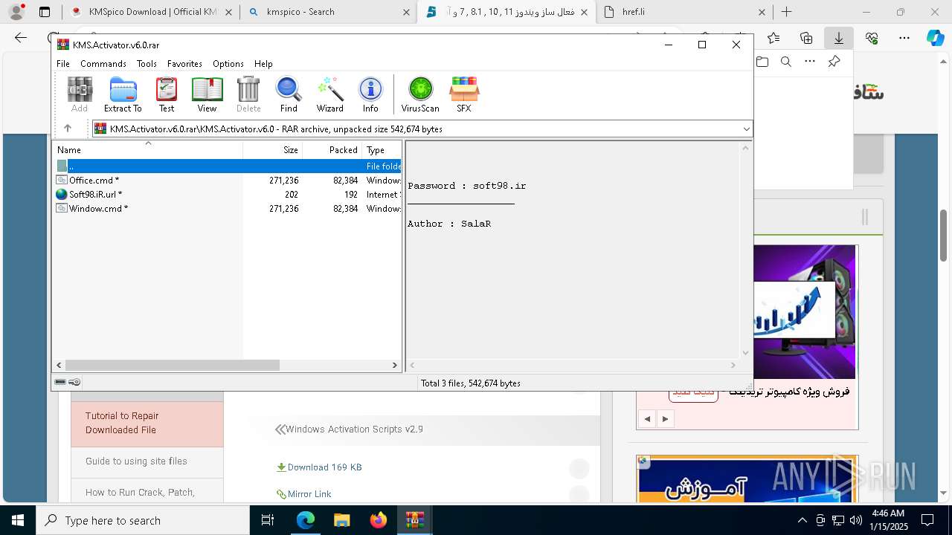952x535 pixels.
Task: Click next ad slide arrow
Action: pos(665,419)
